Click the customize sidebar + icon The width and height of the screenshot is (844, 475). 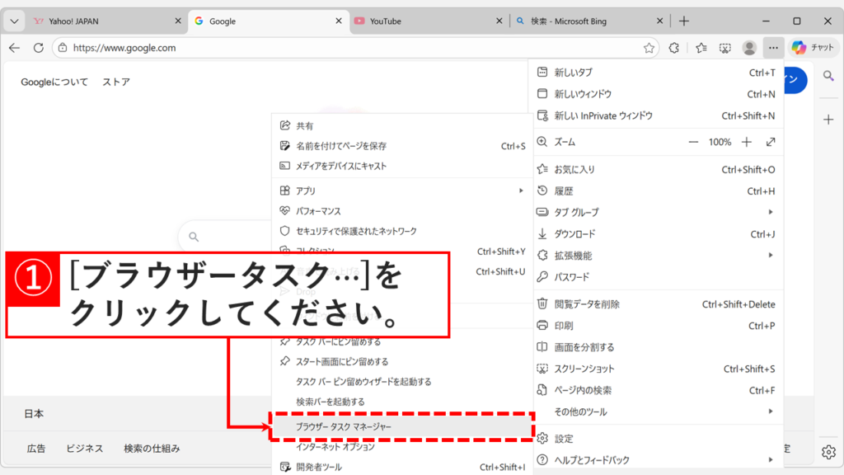[x=828, y=119]
